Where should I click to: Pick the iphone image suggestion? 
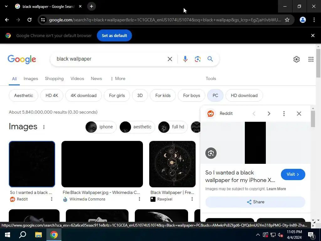tap(101, 127)
